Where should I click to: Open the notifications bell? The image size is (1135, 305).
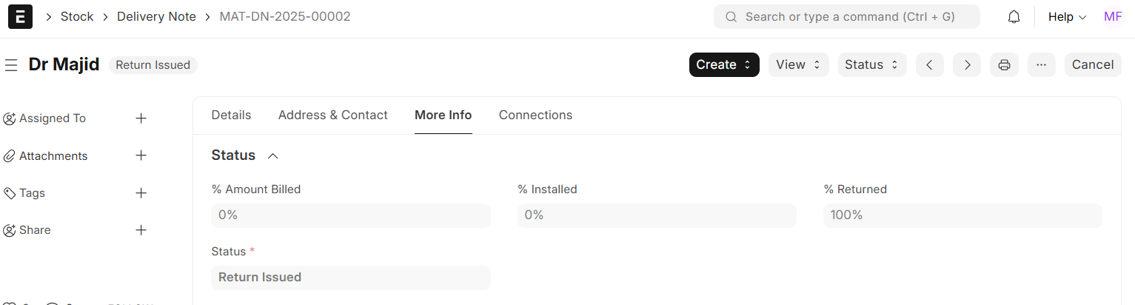point(1014,17)
